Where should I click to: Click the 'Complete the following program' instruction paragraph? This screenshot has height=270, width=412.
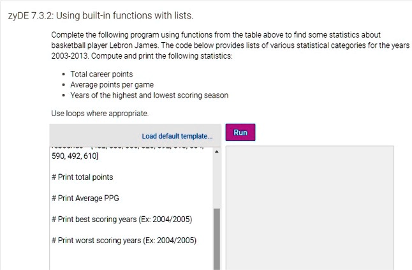(x=230, y=45)
